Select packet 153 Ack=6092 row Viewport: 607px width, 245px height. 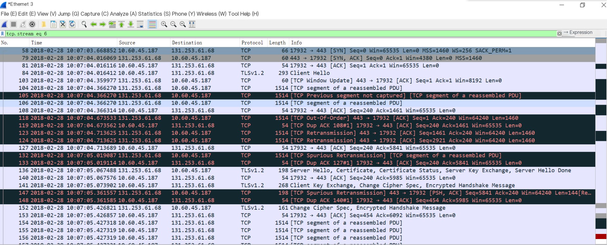pos(297,215)
